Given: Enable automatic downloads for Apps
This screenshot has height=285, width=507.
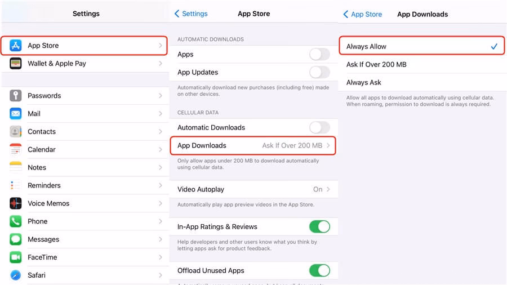Looking at the screenshot, I should [319, 55].
